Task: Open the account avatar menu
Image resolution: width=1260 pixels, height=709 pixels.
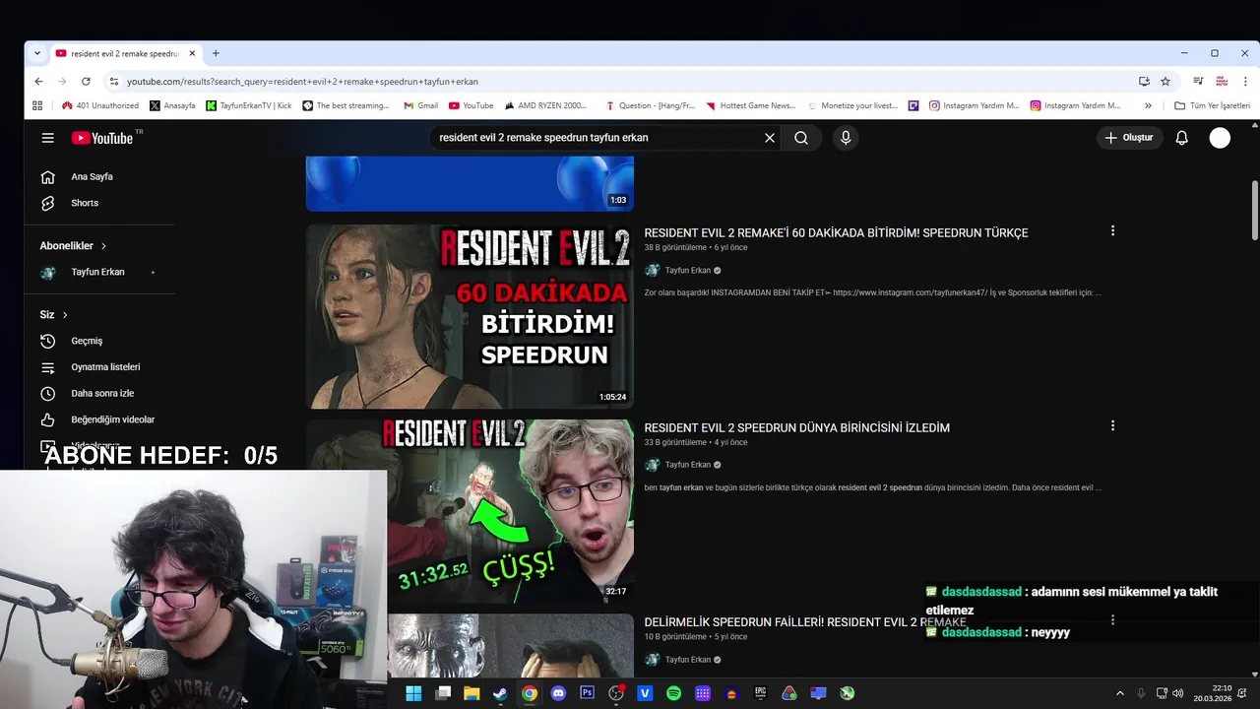Action: pos(1220,138)
